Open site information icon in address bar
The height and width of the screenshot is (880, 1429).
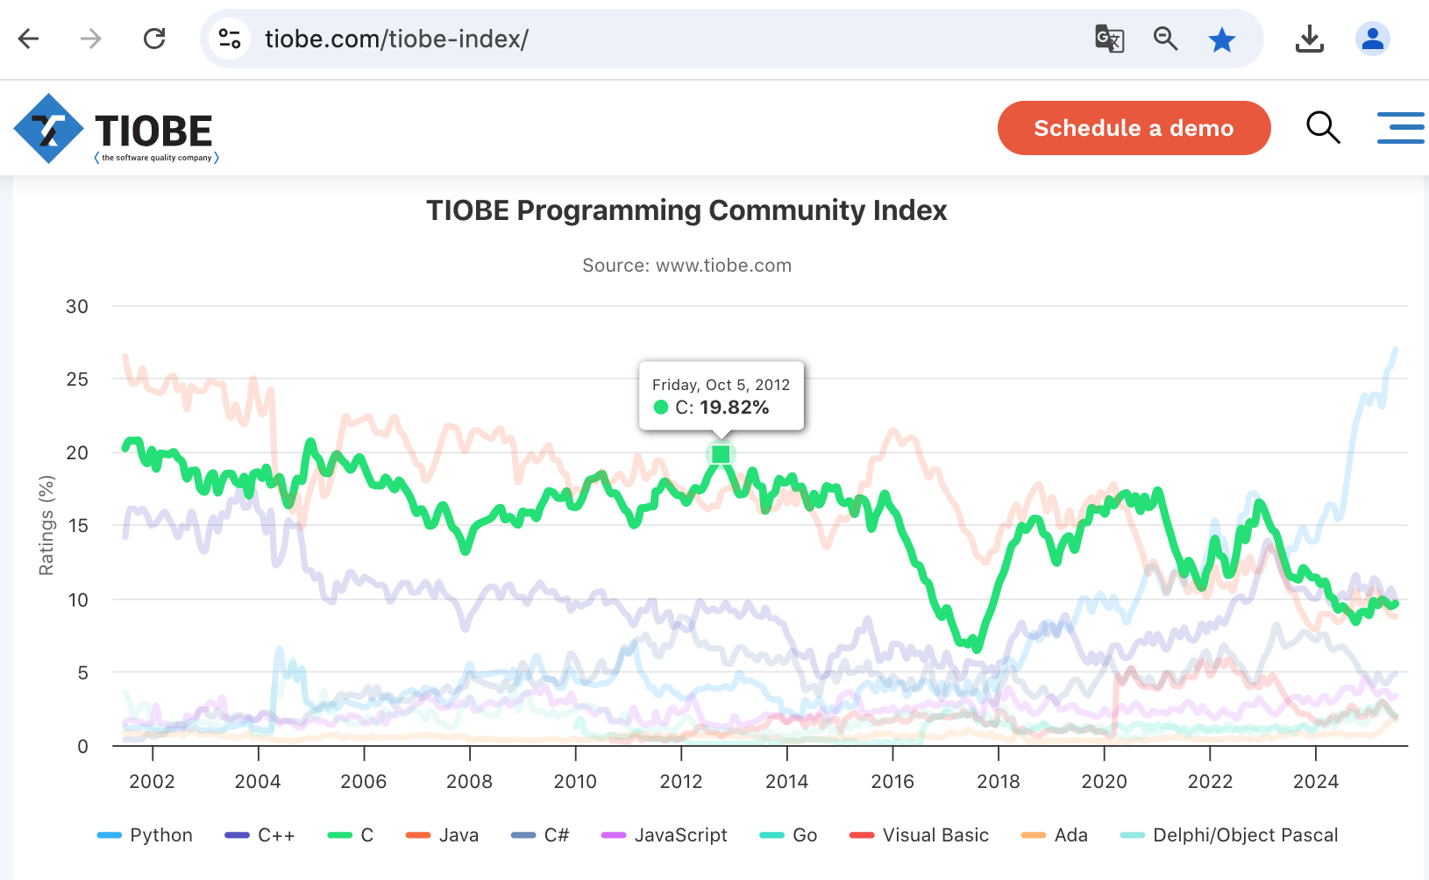tap(231, 39)
